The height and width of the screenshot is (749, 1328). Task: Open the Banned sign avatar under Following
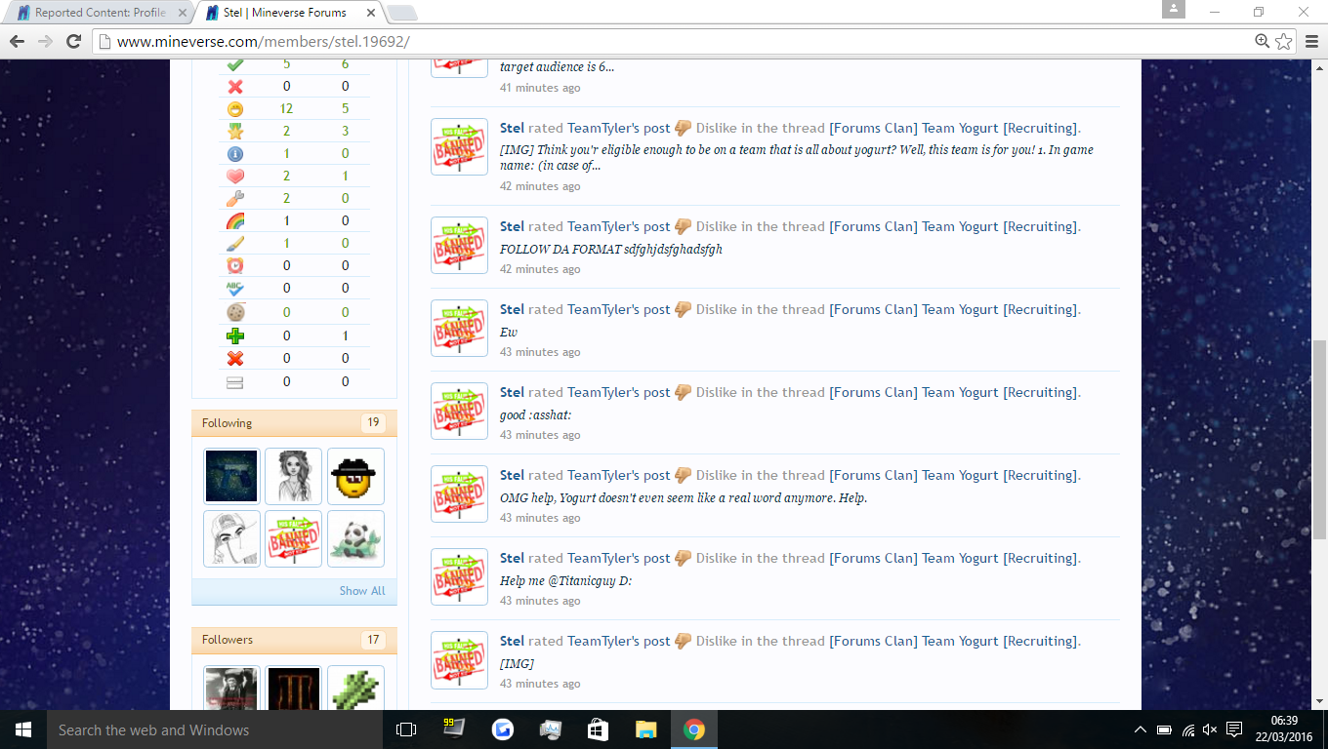coord(293,538)
